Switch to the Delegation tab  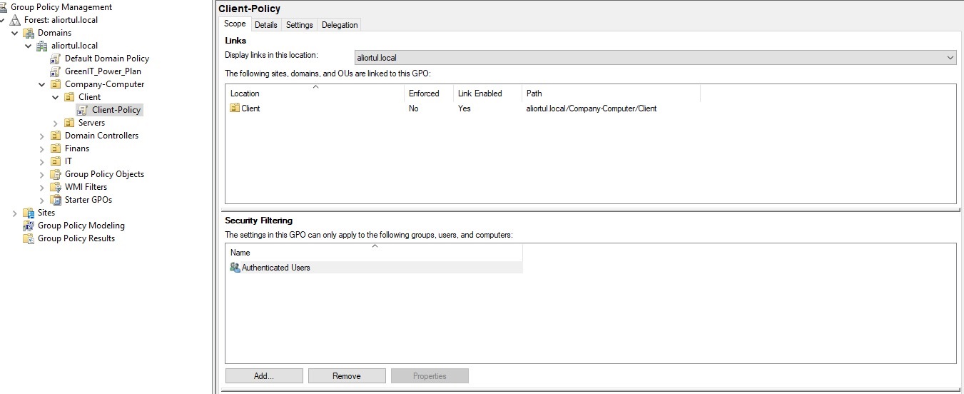pyautogui.click(x=340, y=25)
